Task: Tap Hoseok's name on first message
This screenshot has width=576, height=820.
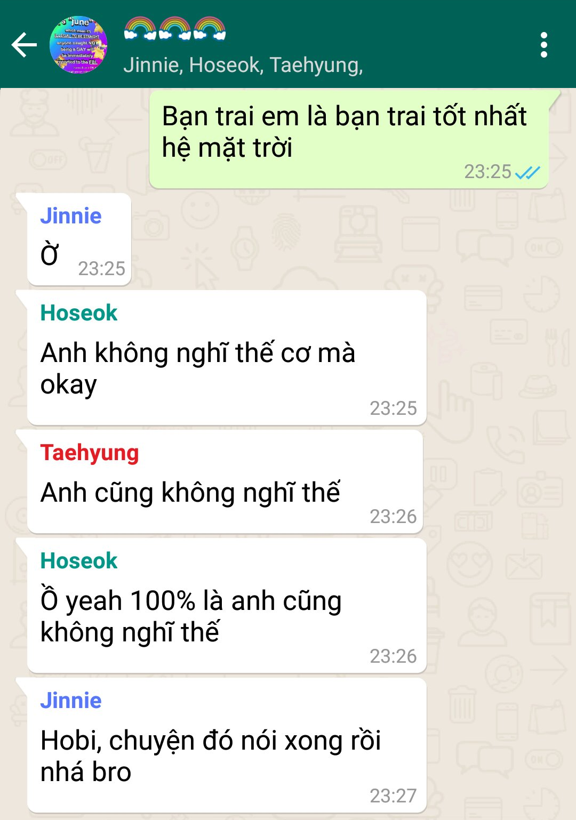Action: tap(79, 313)
